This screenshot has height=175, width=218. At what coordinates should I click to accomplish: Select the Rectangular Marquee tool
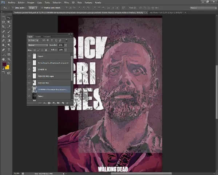[4, 17]
